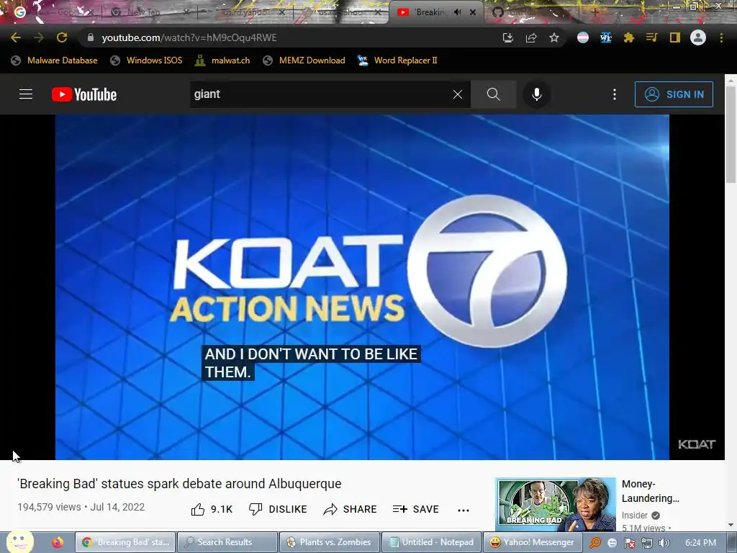The width and height of the screenshot is (737, 553).
Task: Click the DISLIKE button
Action: (x=278, y=509)
